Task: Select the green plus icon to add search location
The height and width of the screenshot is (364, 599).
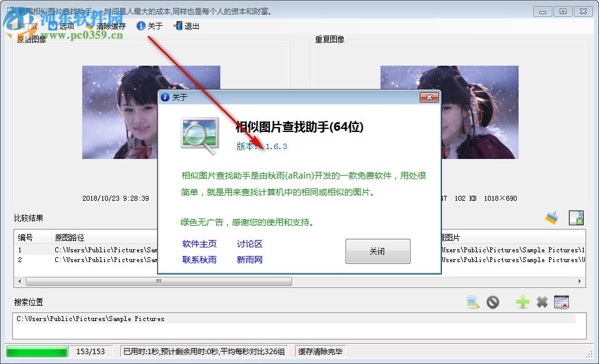Action: (522, 302)
